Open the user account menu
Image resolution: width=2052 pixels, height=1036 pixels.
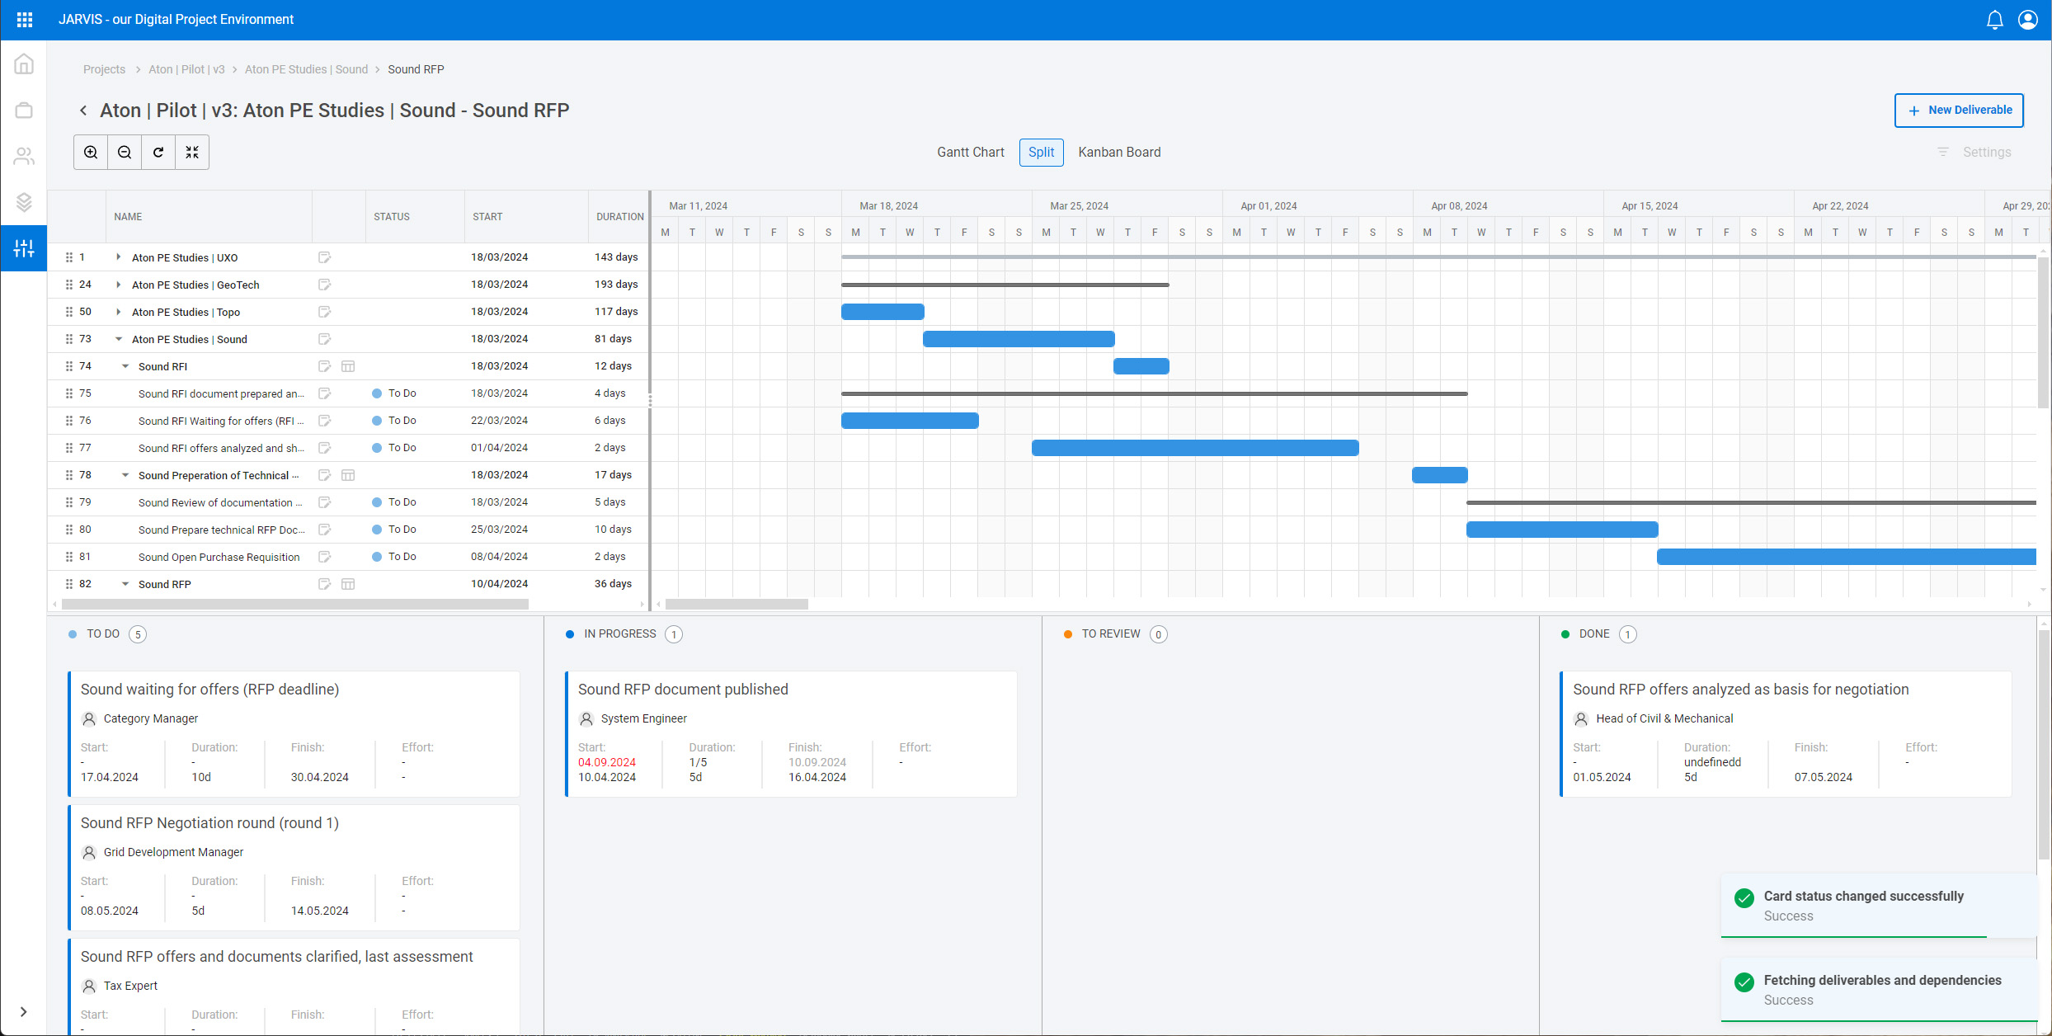2029,19
